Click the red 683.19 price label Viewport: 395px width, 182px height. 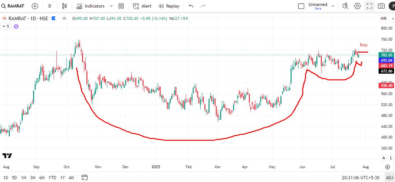tap(386, 66)
